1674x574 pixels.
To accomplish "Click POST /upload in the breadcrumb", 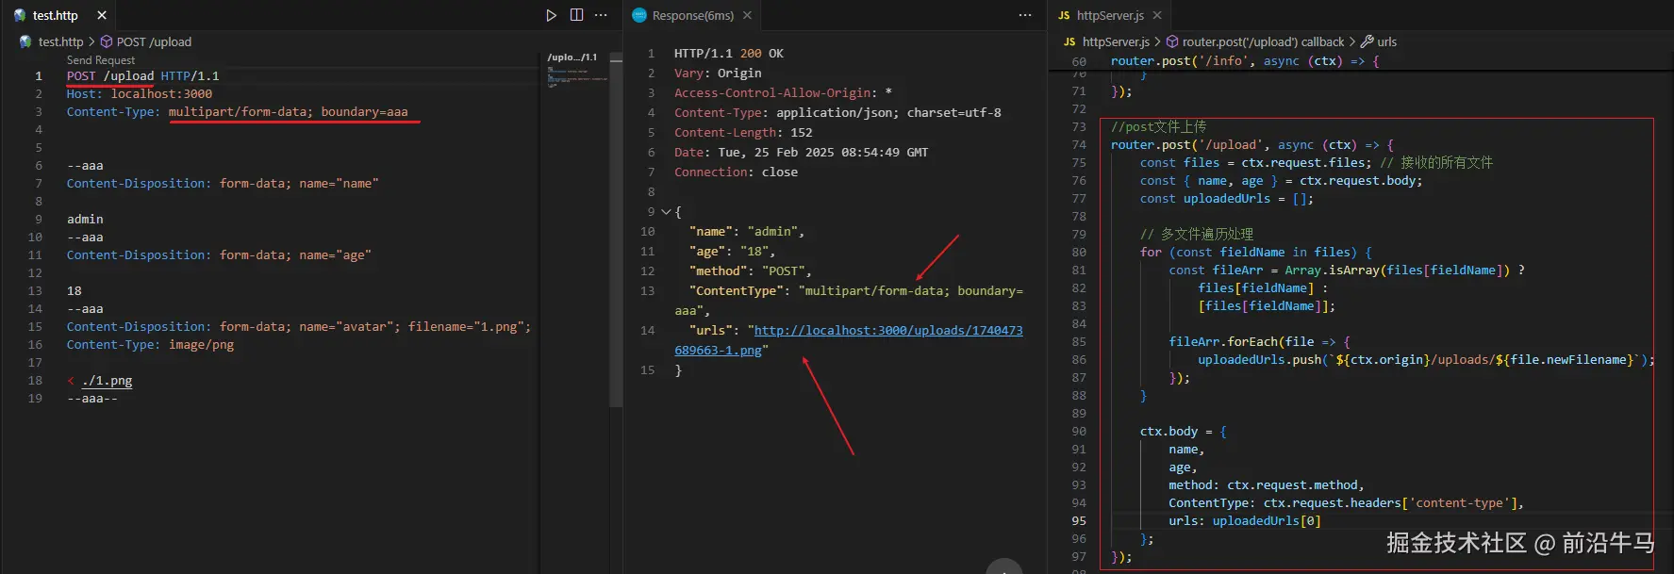I will pos(154,41).
